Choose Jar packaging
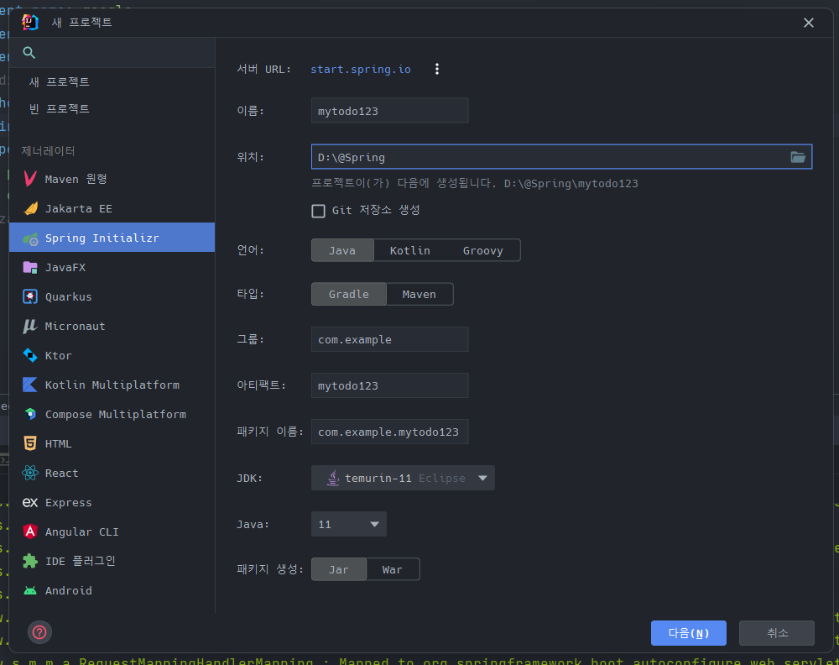This screenshot has height=665, width=839. point(339,569)
